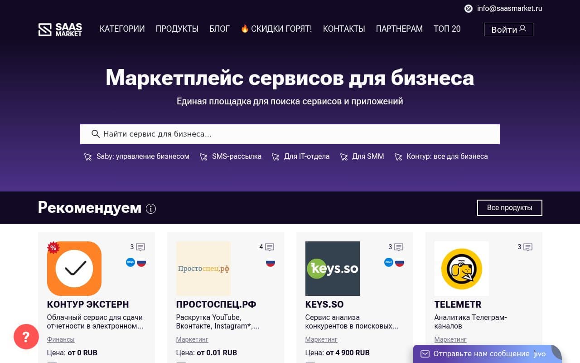580x363 pixels.
Task: Expand the ТОП 20 section
Action: 447,29
